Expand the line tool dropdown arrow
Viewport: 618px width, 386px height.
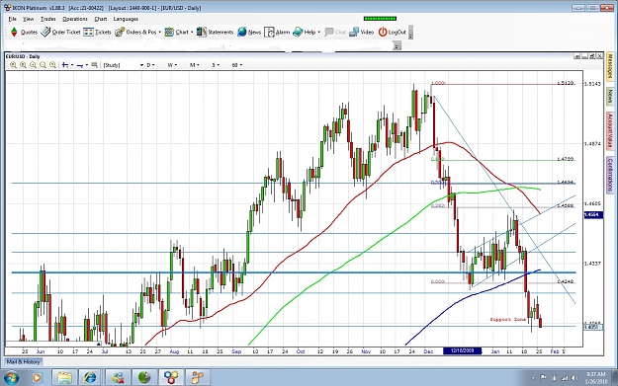click(x=87, y=65)
